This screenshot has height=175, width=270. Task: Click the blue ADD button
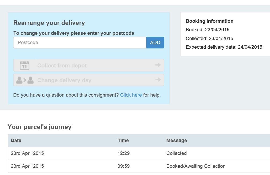[x=155, y=43]
